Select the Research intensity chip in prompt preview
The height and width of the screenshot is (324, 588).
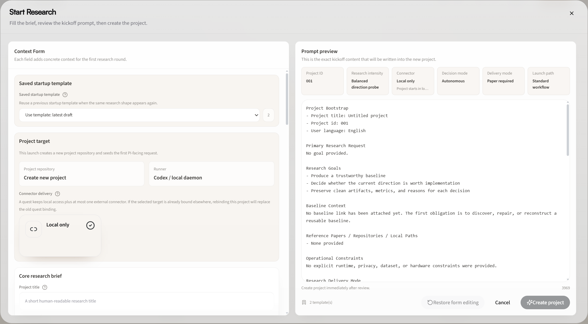coord(368,81)
